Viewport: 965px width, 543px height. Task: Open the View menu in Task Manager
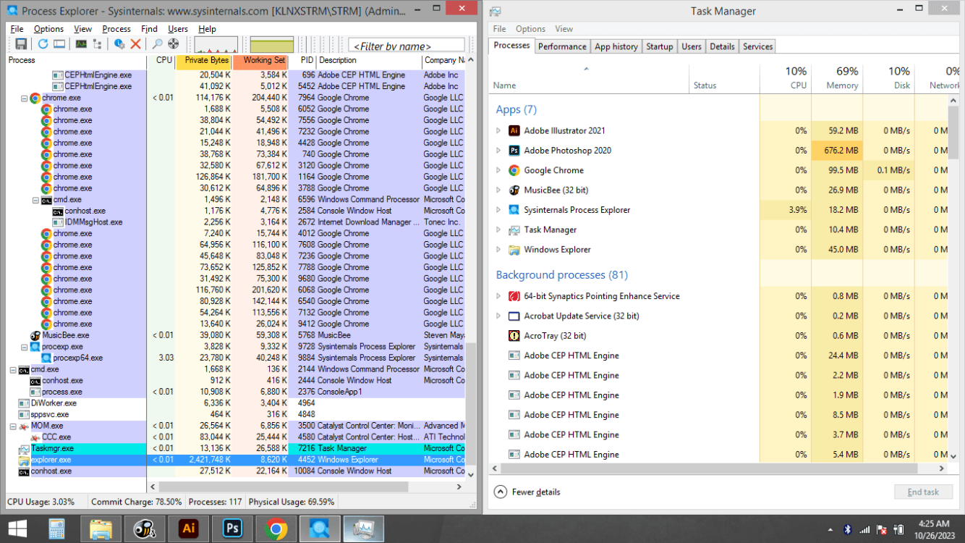(564, 29)
